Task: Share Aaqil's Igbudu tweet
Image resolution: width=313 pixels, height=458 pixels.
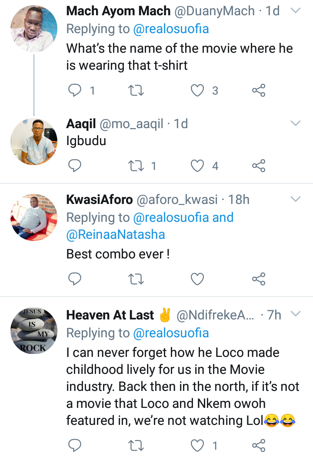Action: (x=259, y=166)
